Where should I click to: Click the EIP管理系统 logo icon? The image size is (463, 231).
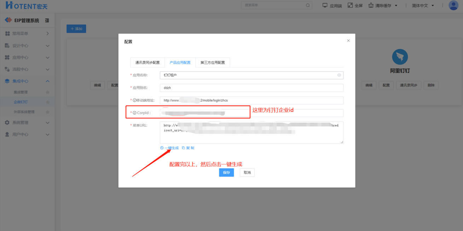(x=8, y=20)
